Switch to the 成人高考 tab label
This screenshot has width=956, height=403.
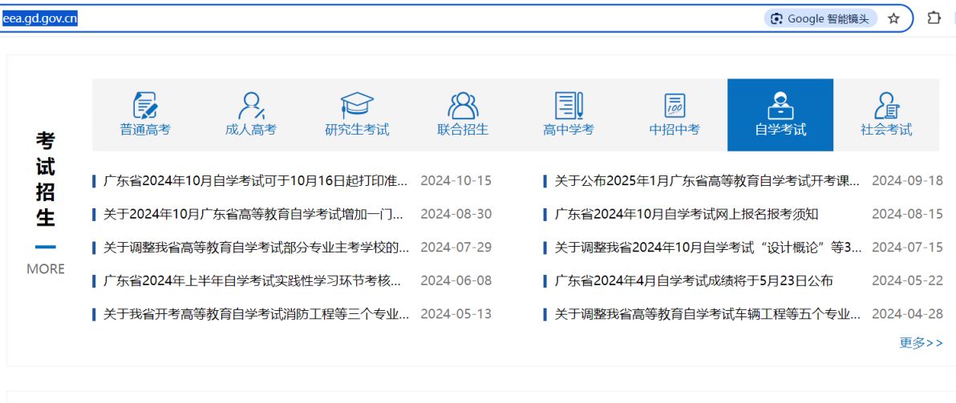click(251, 130)
